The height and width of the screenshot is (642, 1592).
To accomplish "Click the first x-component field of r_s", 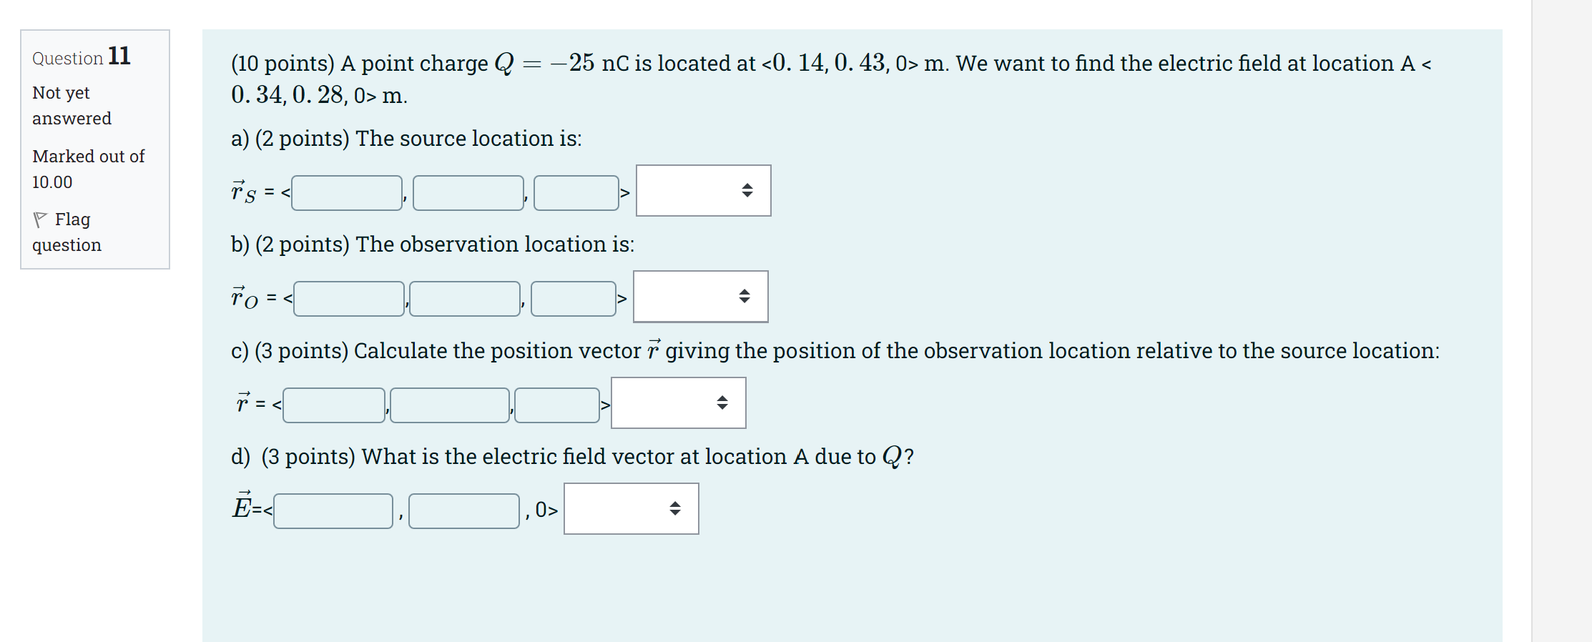I will pos(346,192).
